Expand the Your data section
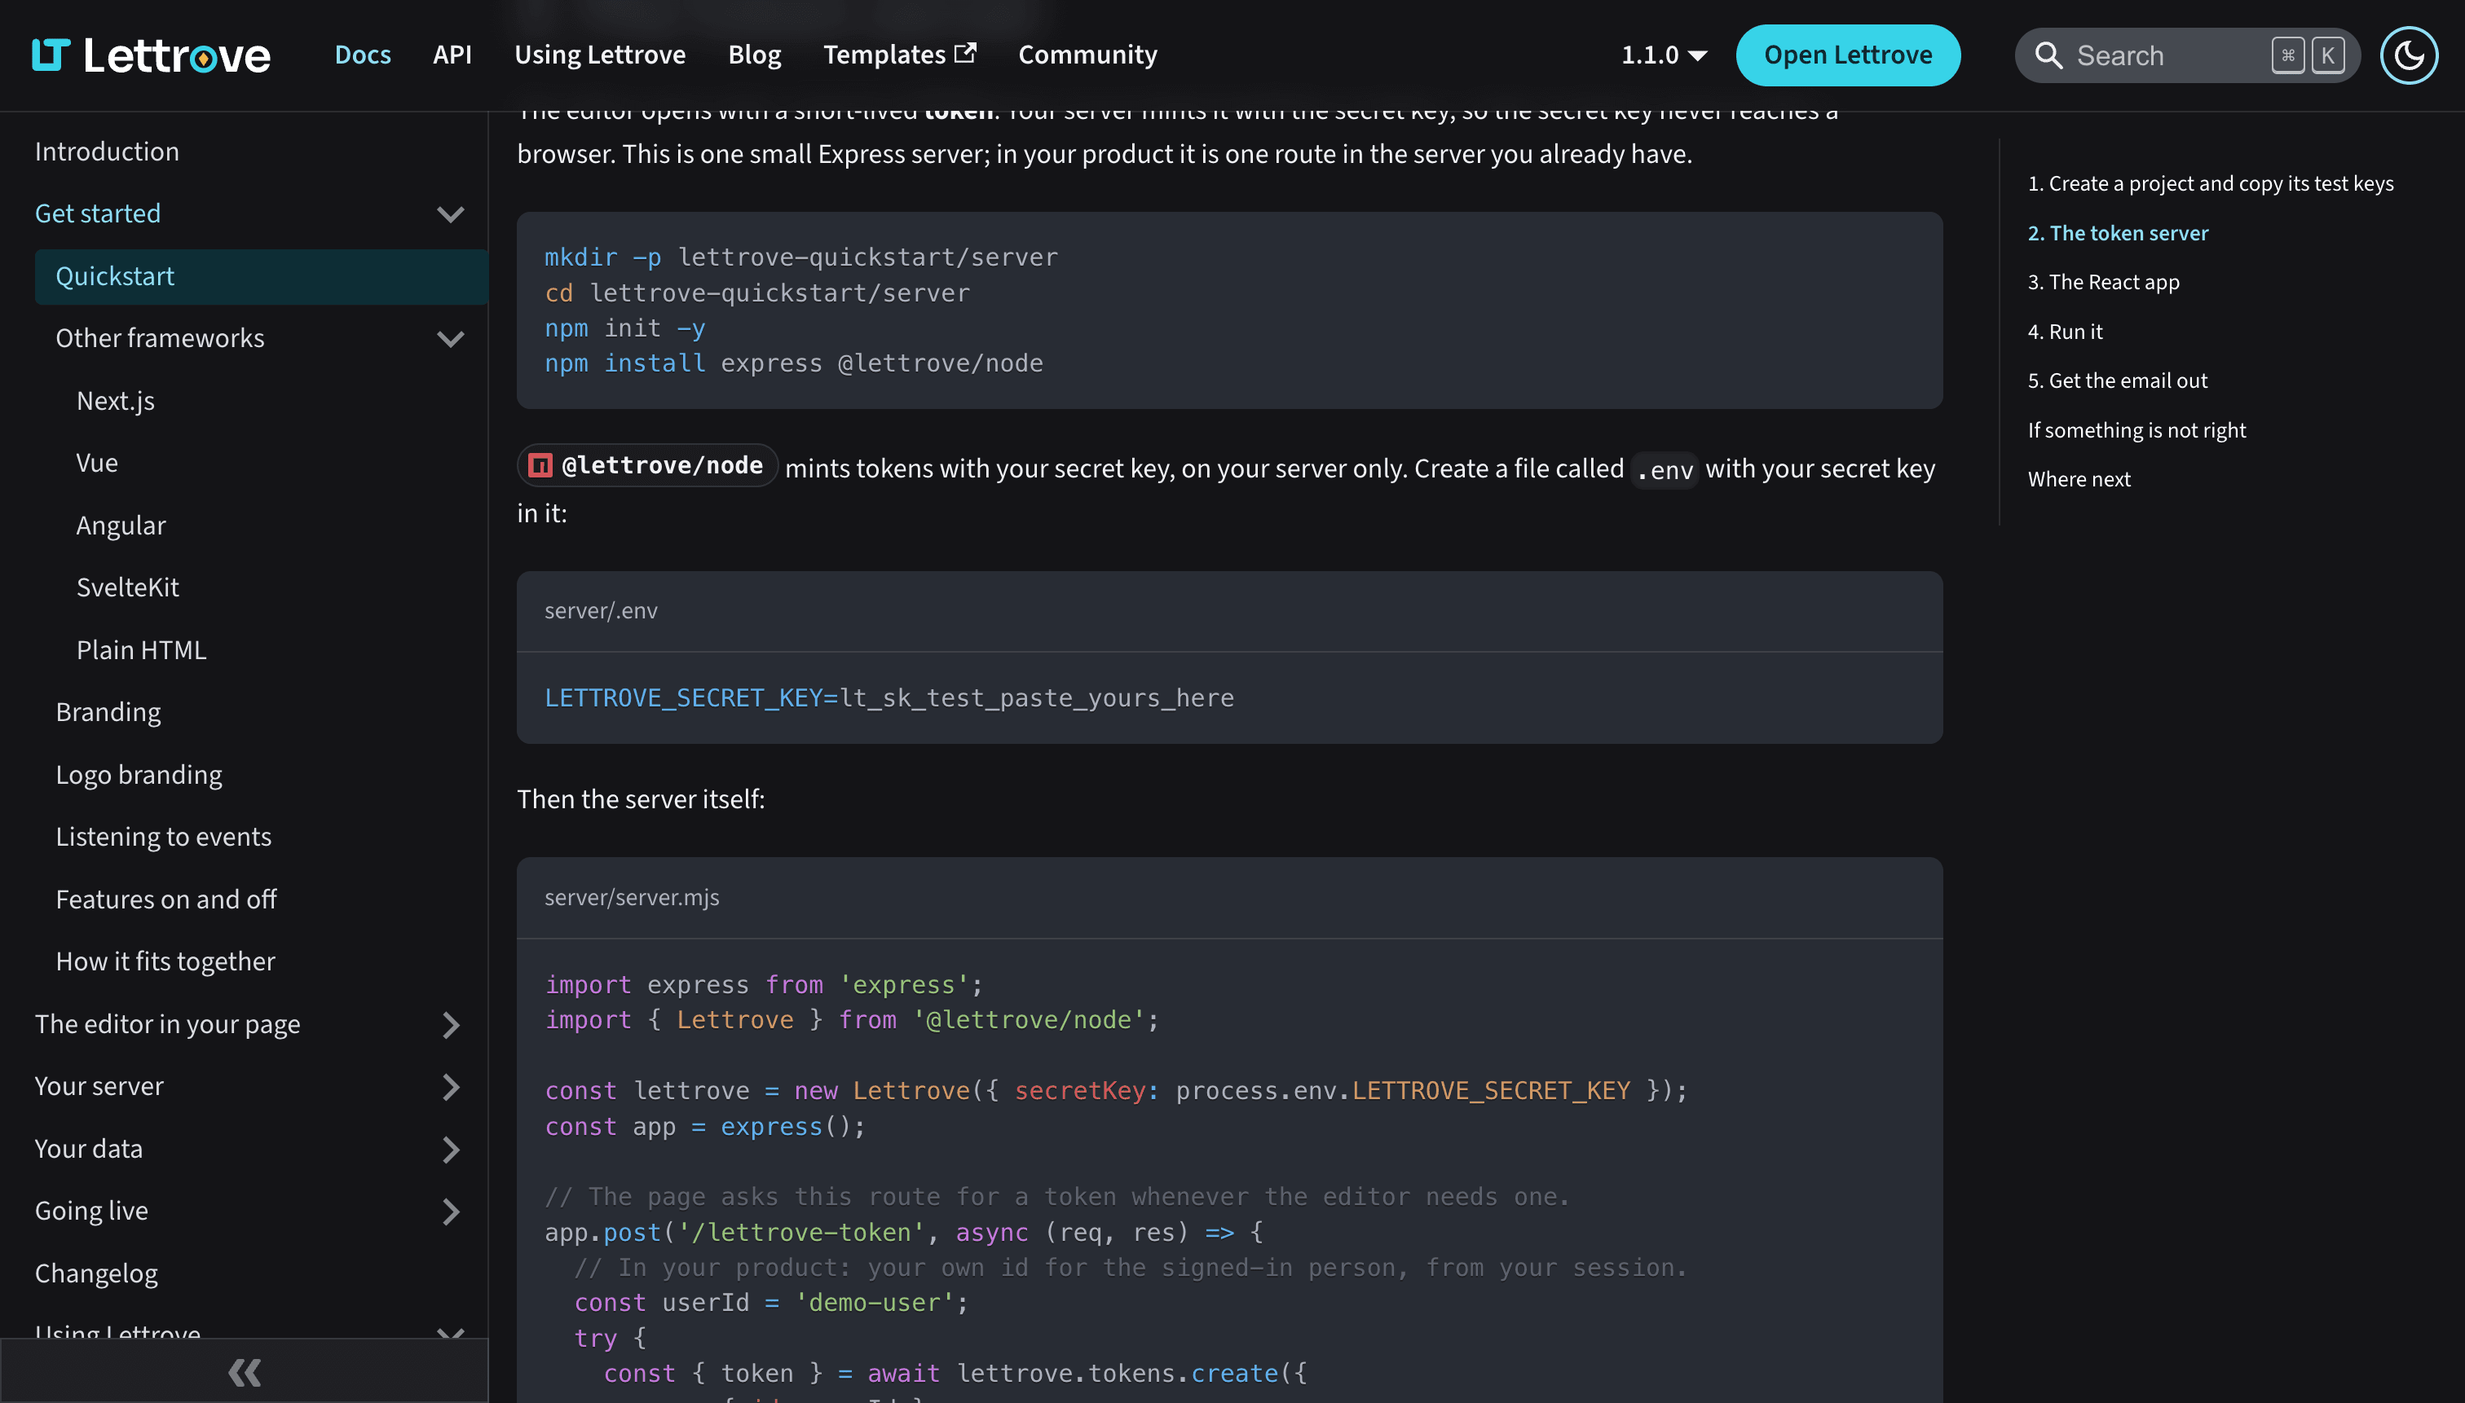 point(450,1150)
